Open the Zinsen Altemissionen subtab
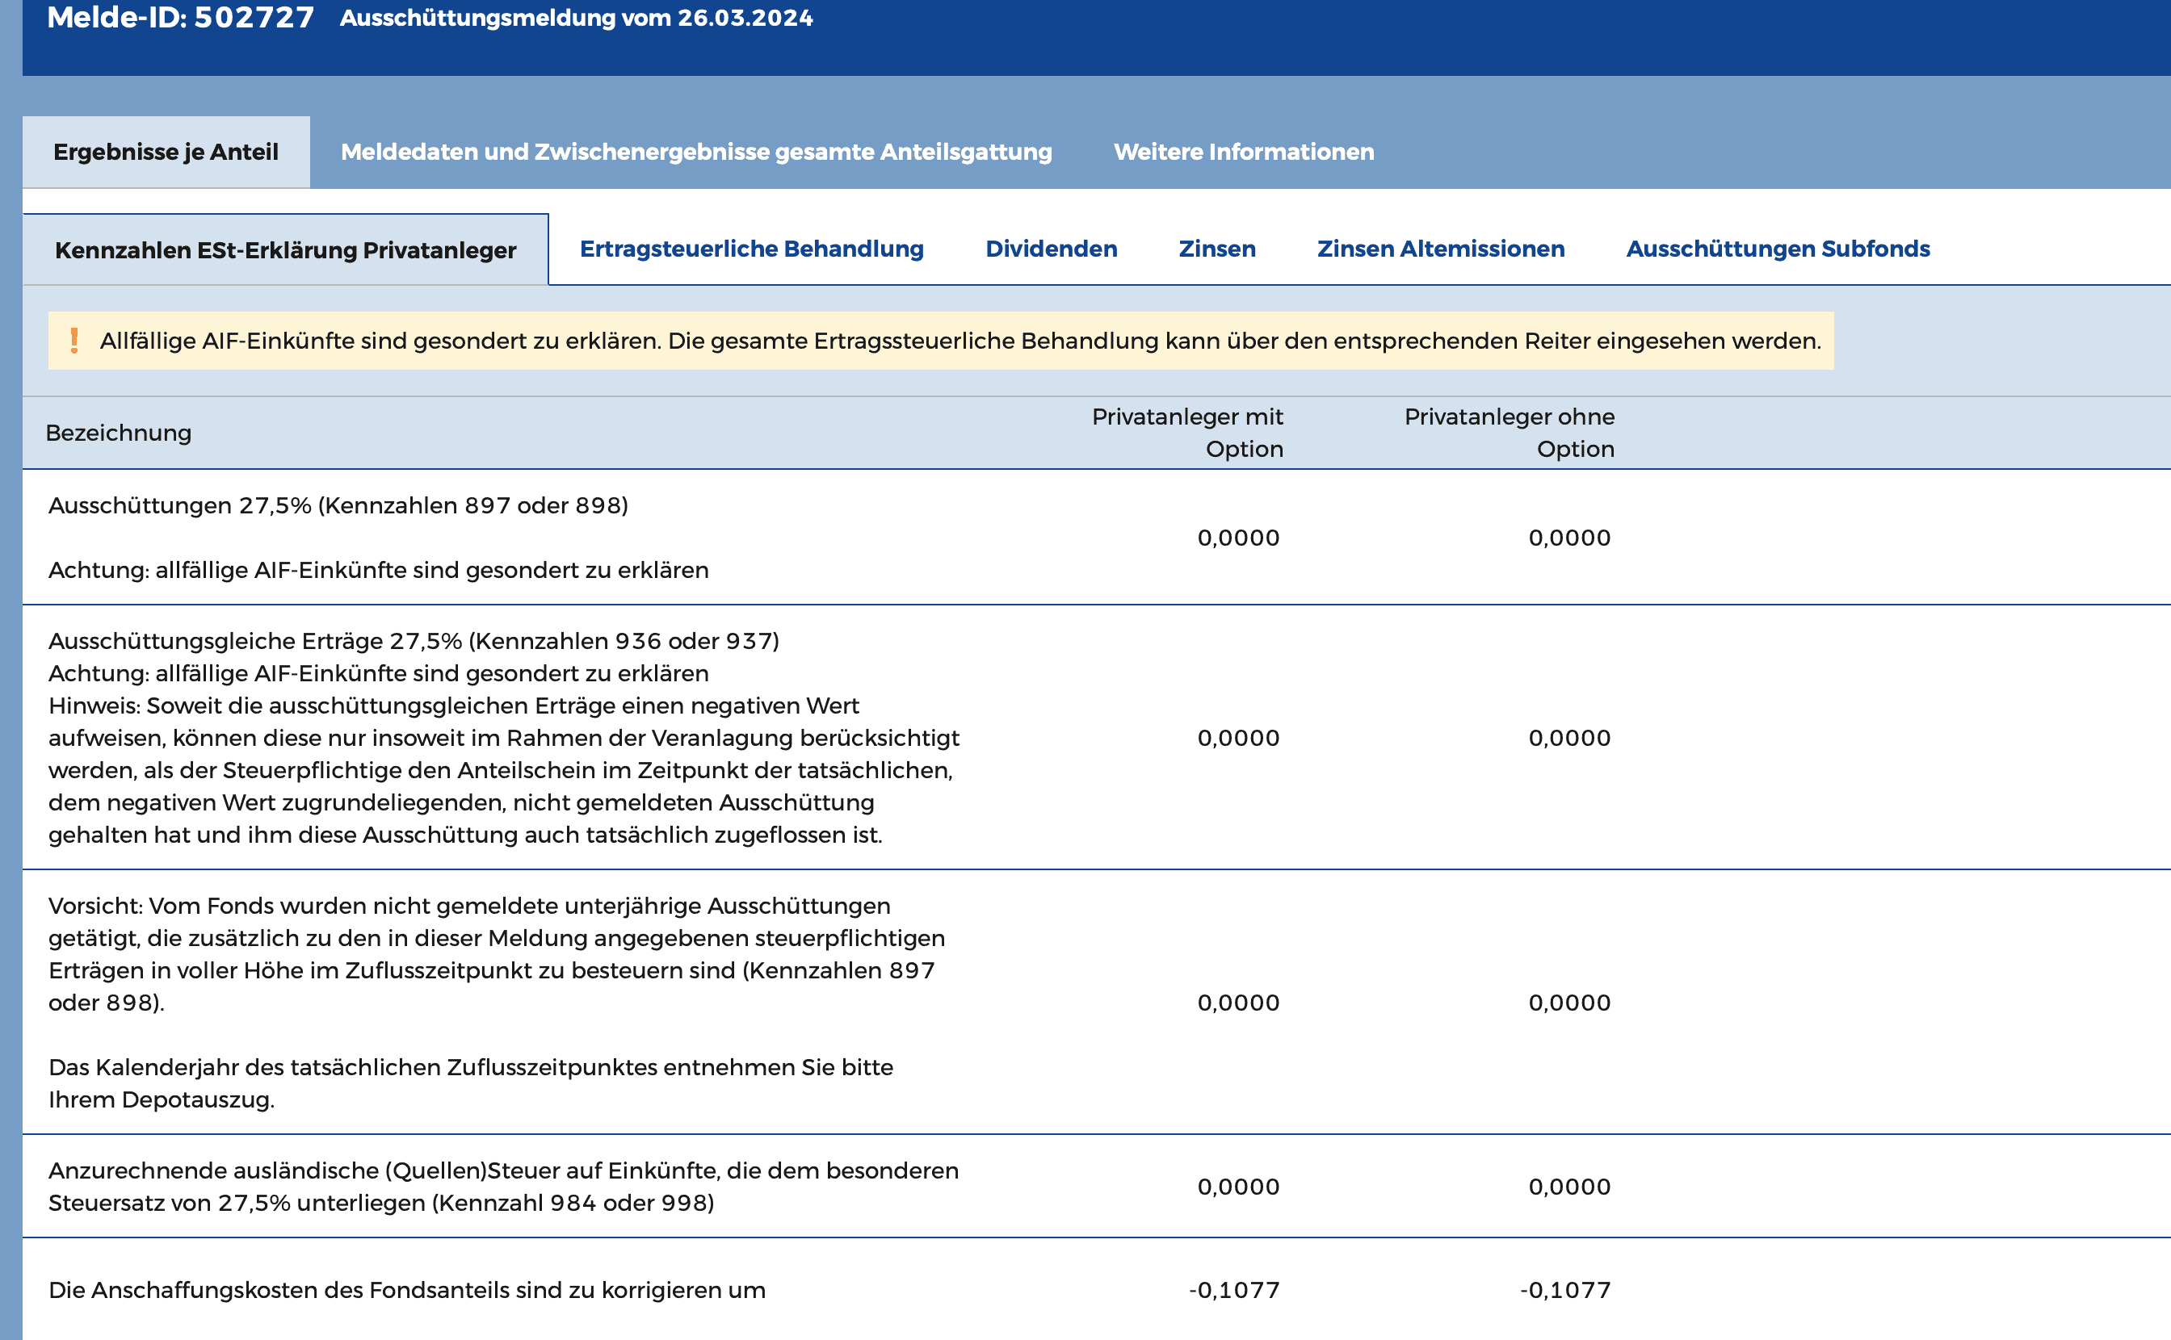 [1439, 249]
